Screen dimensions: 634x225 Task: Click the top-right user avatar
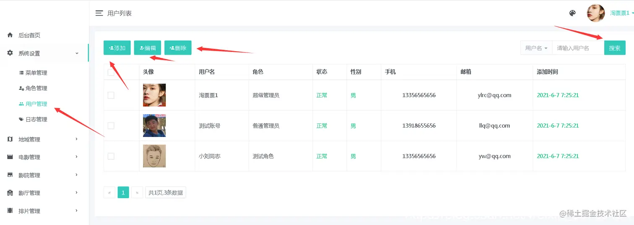coord(596,13)
